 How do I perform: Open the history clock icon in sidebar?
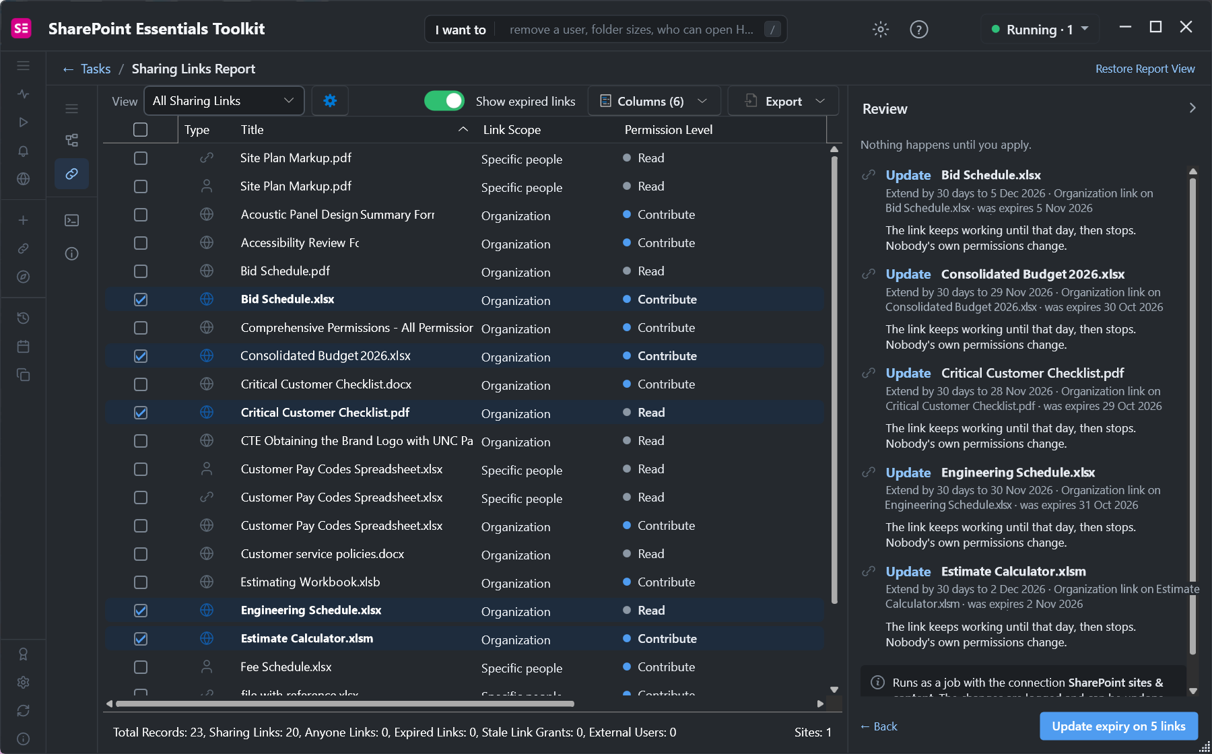coord(24,318)
